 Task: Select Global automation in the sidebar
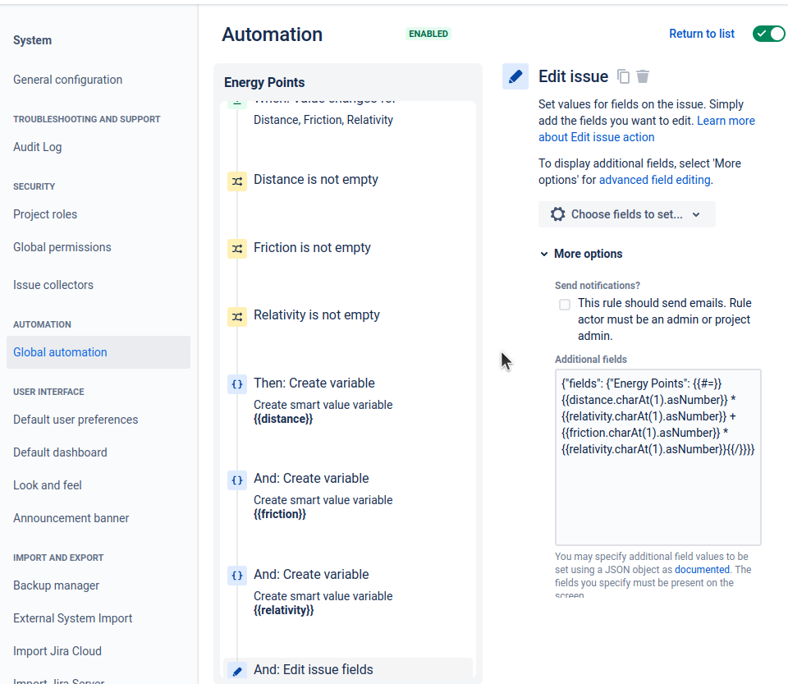[60, 351]
